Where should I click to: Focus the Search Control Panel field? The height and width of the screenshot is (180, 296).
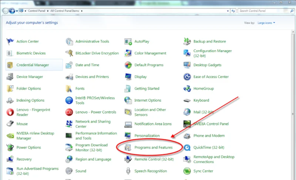coord(266,11)
